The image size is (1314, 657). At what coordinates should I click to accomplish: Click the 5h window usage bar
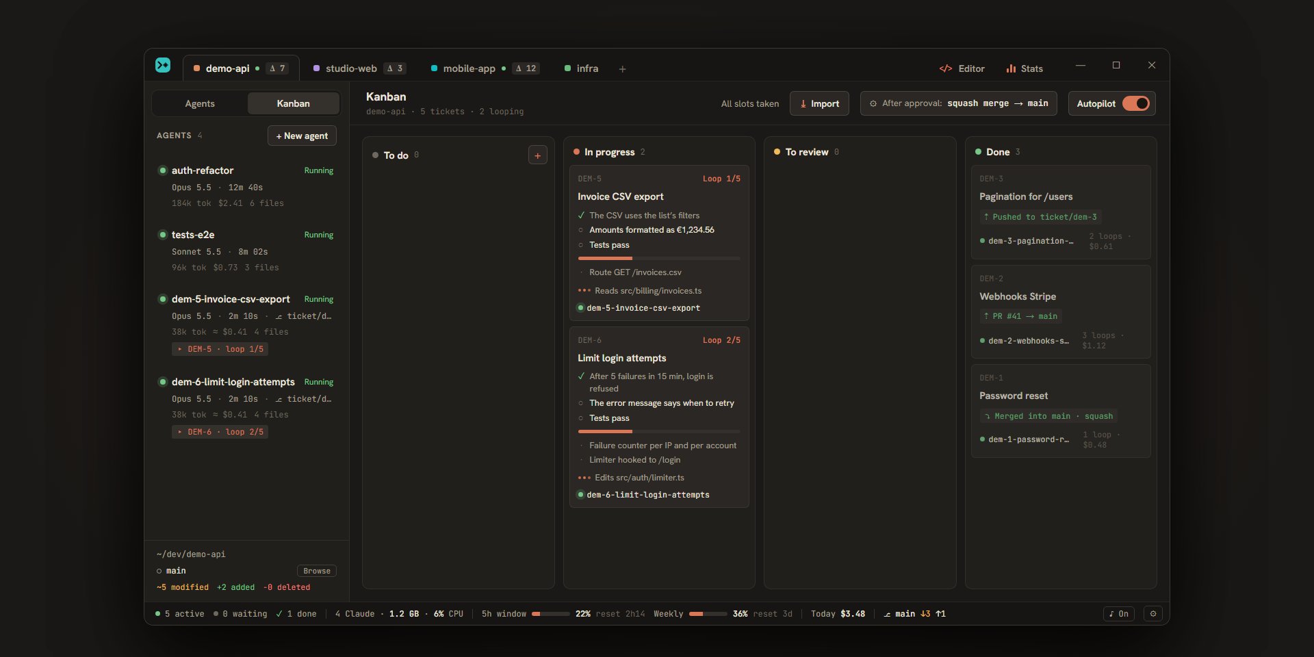point(551,614)
